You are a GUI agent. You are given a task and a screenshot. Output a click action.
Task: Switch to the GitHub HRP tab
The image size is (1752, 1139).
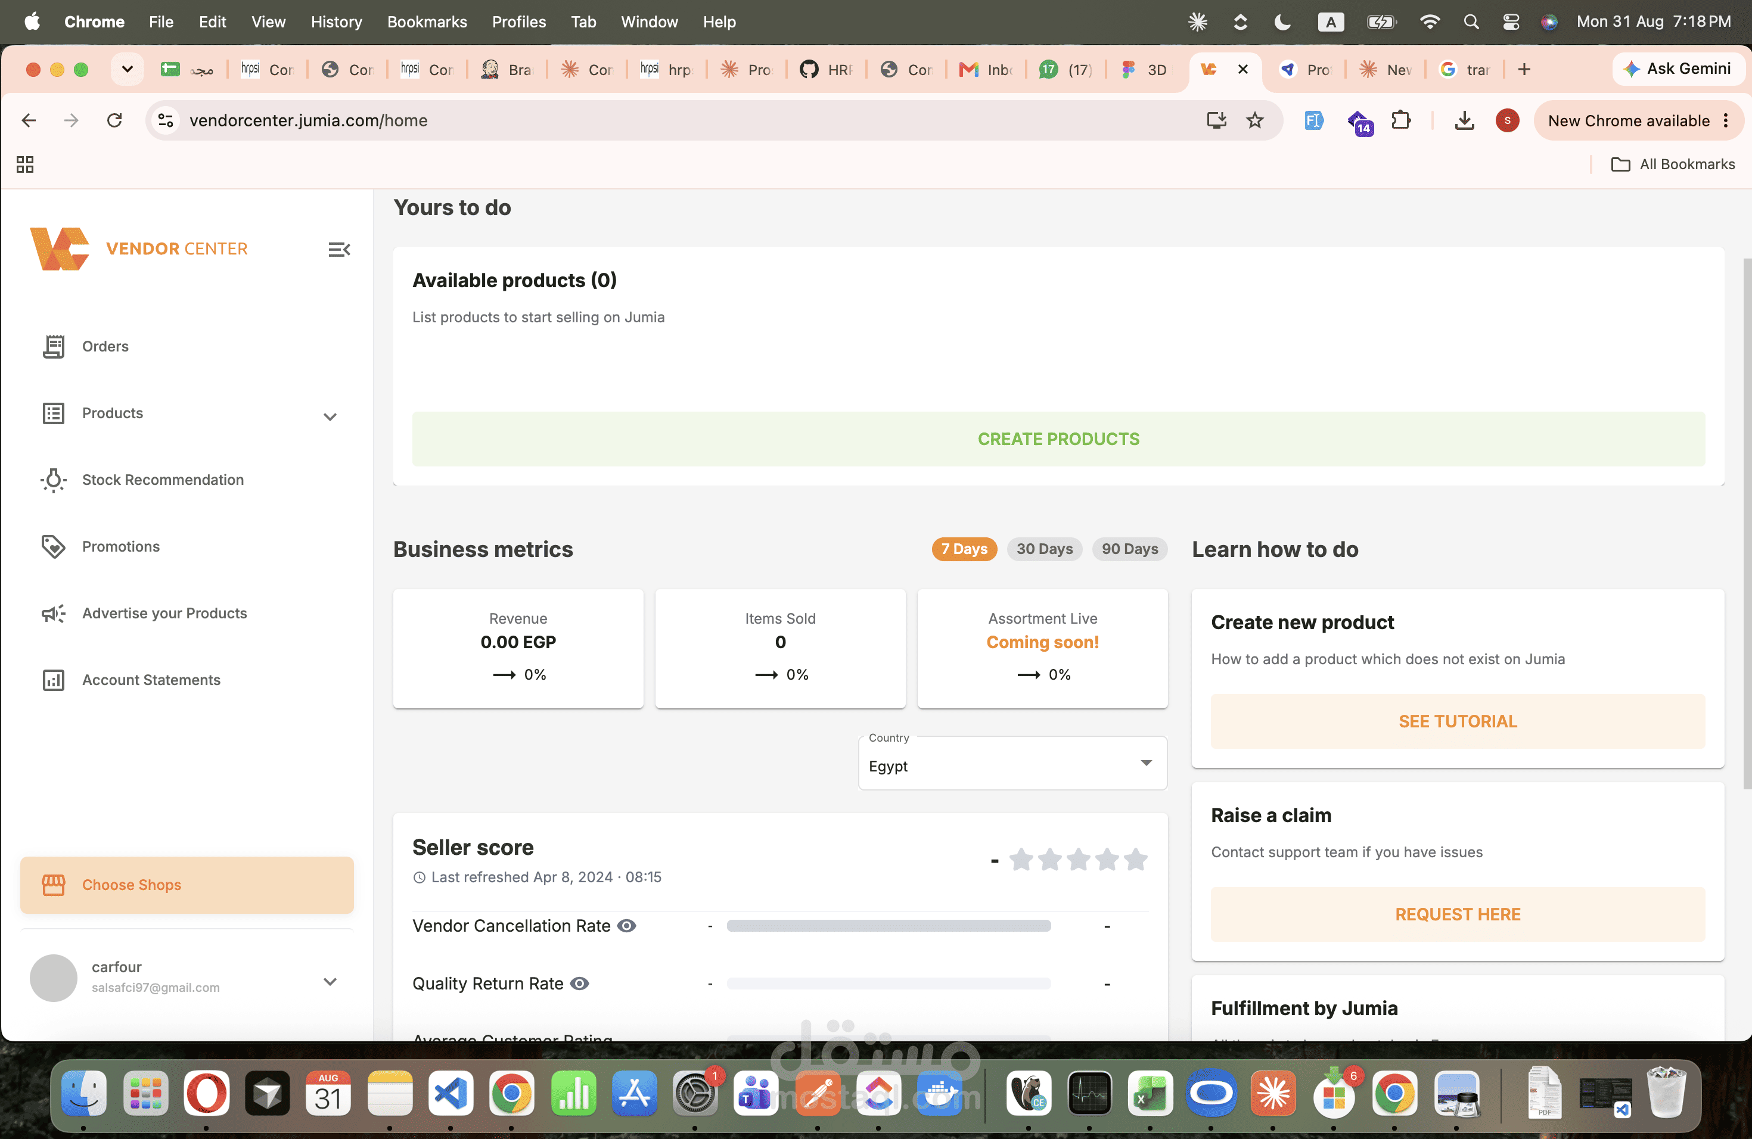tap(827, 69)
